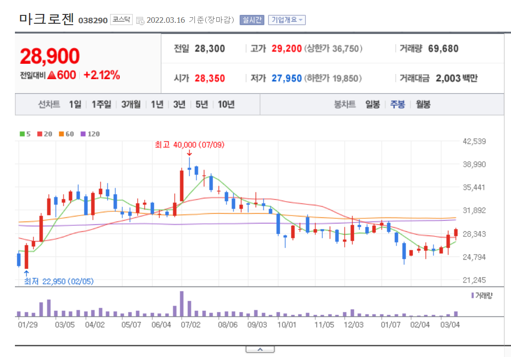Click the 거래량 legend in volume chart
The image size is (511, 357).
[x=482, y=296]
